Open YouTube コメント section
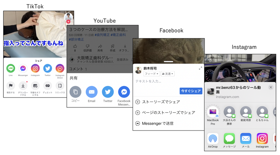This screenshot has width=280, height=155. tap(78, 69)
